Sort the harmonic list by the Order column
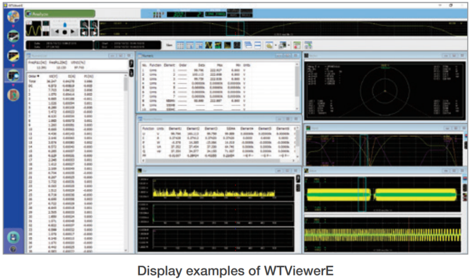The height and width of the screenshot is (279, 470). pyautogui.click(x=33, y=76)
